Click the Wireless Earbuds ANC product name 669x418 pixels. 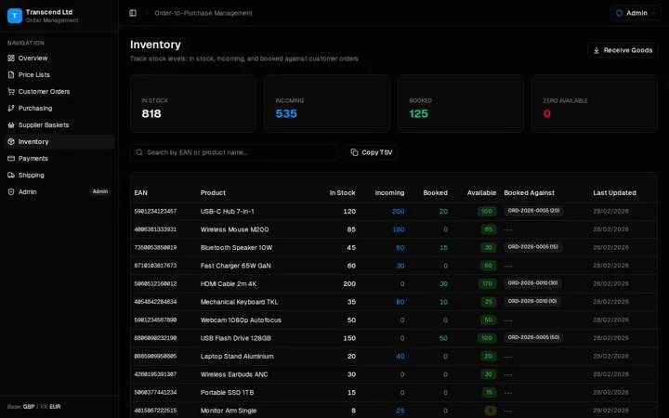(234, 374)
